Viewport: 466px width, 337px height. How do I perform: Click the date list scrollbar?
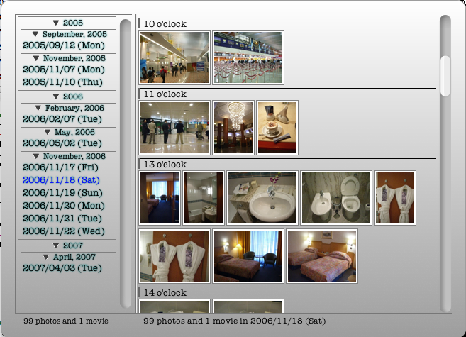(126, 163)
